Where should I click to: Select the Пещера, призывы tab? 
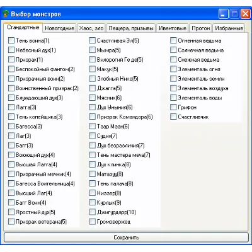131,28
